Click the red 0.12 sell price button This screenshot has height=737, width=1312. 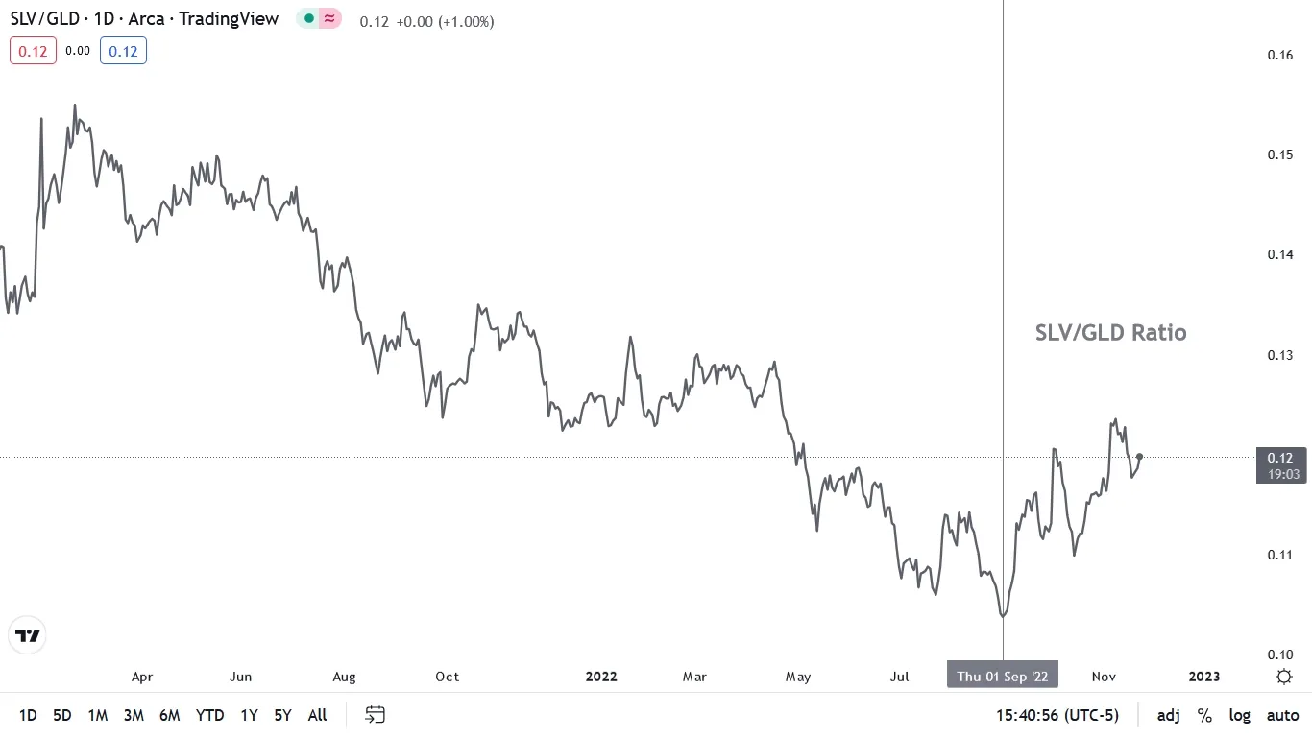coord(33,51)
